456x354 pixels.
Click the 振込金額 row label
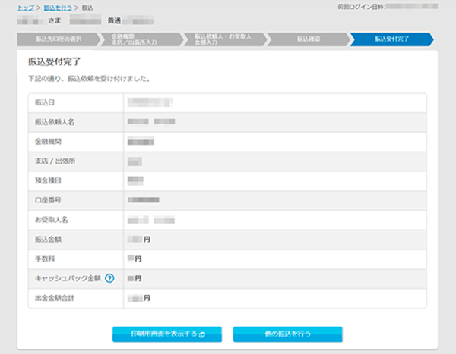[47, 240]
